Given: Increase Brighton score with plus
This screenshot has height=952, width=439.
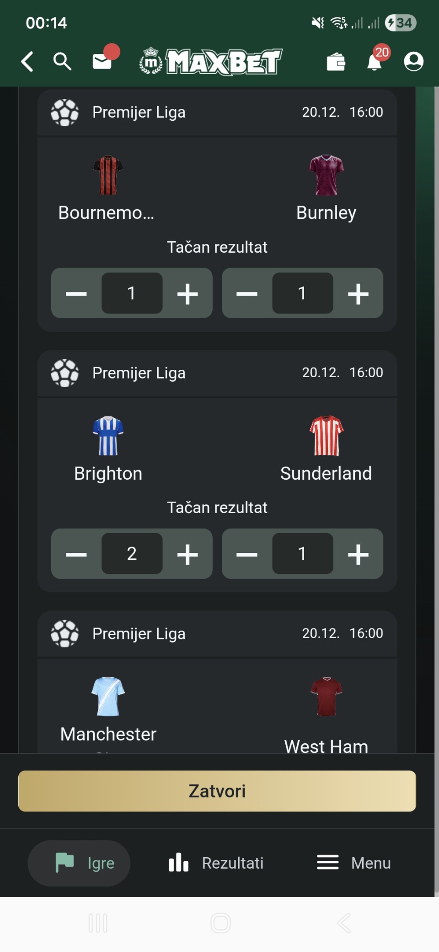Looking at the screenshot, I should click(187, 554).
